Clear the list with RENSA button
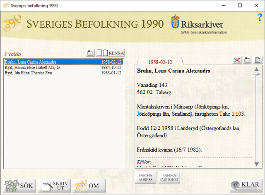 pos(110,53)
